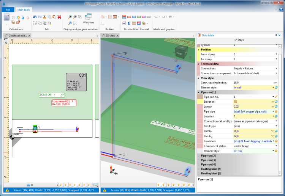Select the green pipe tool
285x196 pixels.
139,17
